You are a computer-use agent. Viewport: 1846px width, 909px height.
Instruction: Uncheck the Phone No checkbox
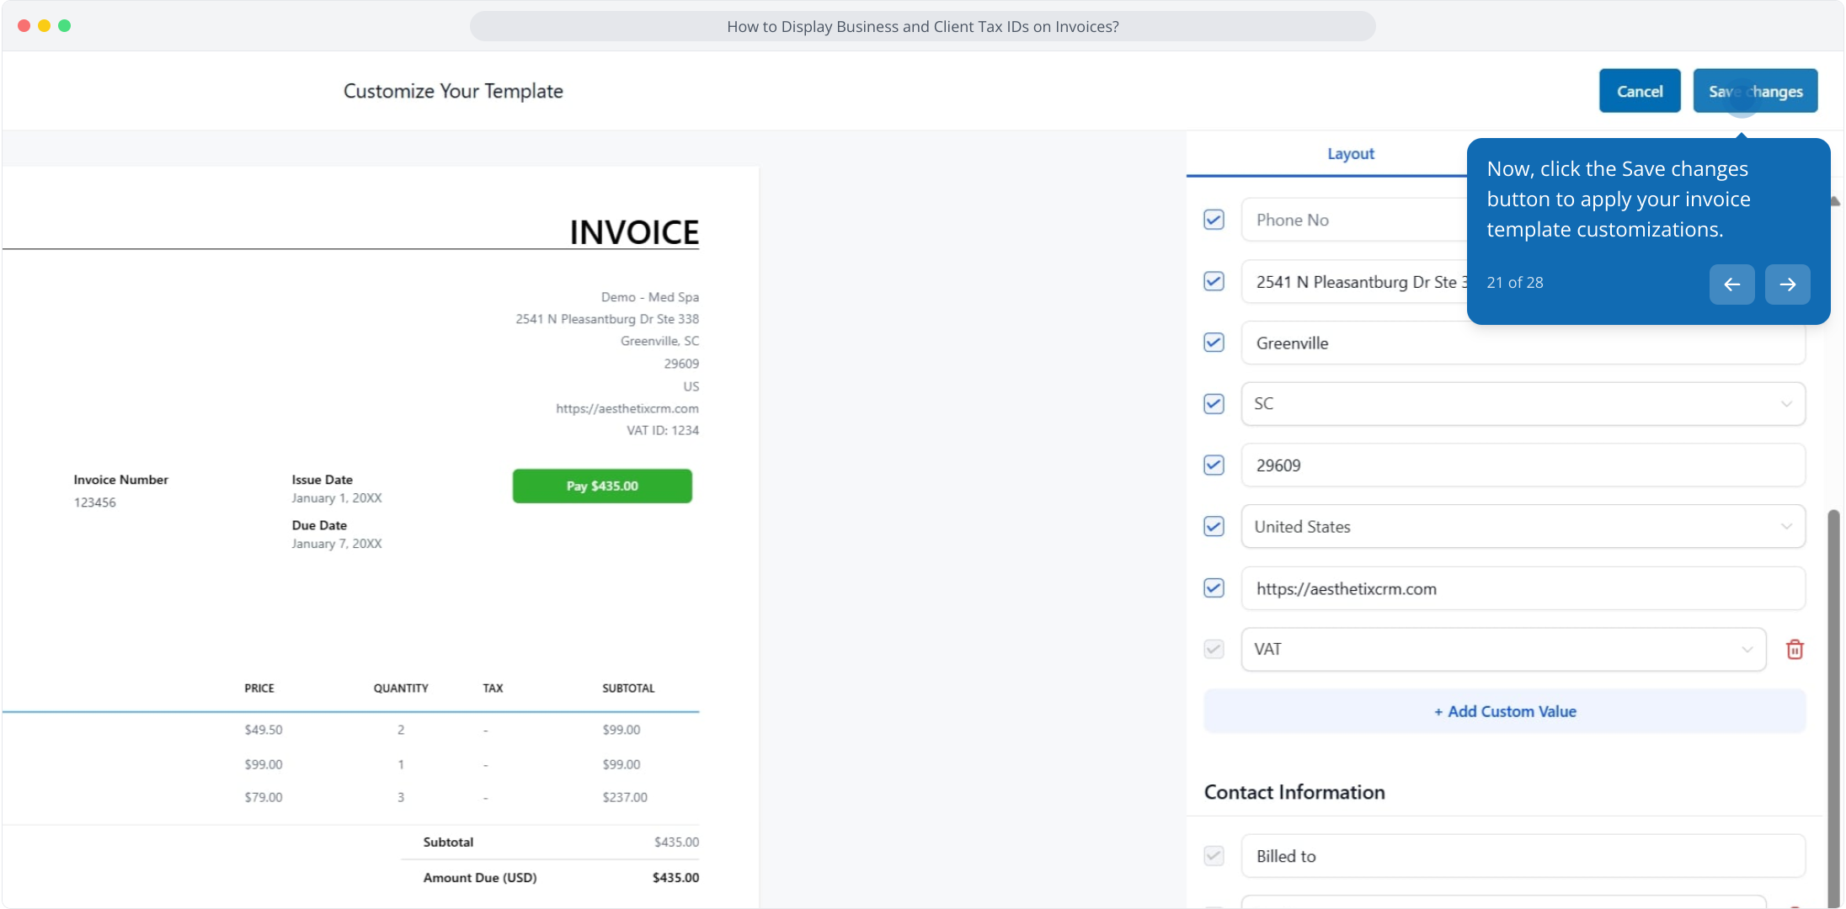[x=1214, y=220]
